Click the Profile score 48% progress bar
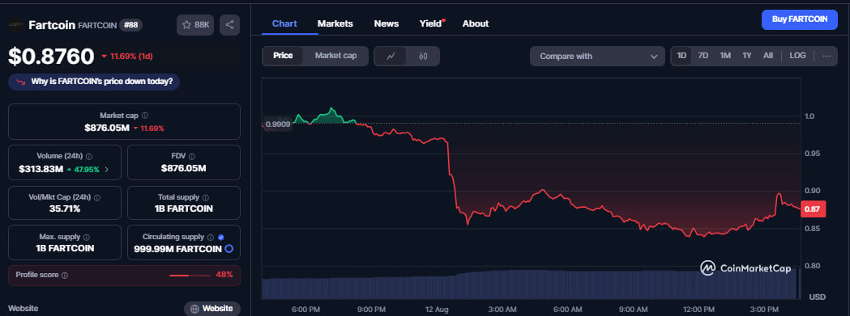Screen dimensions: 850x316 pos(190,276)
